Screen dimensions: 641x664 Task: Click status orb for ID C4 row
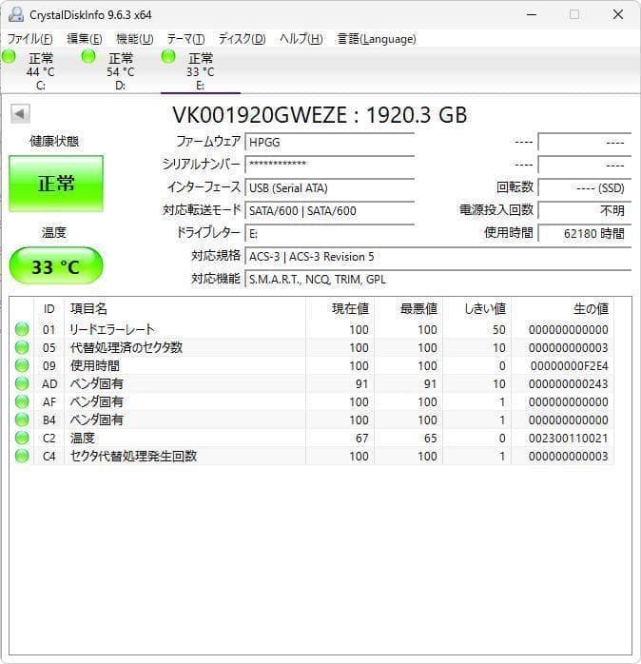[22, 456]
